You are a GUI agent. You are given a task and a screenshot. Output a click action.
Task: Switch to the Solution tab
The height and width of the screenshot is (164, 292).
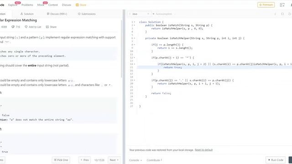click(27, 14)
